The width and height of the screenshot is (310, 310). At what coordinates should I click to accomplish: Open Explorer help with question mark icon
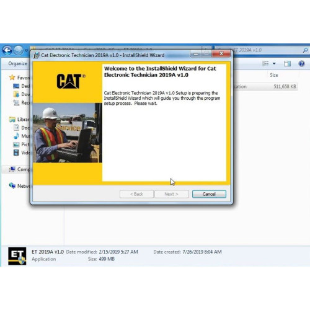301,63
